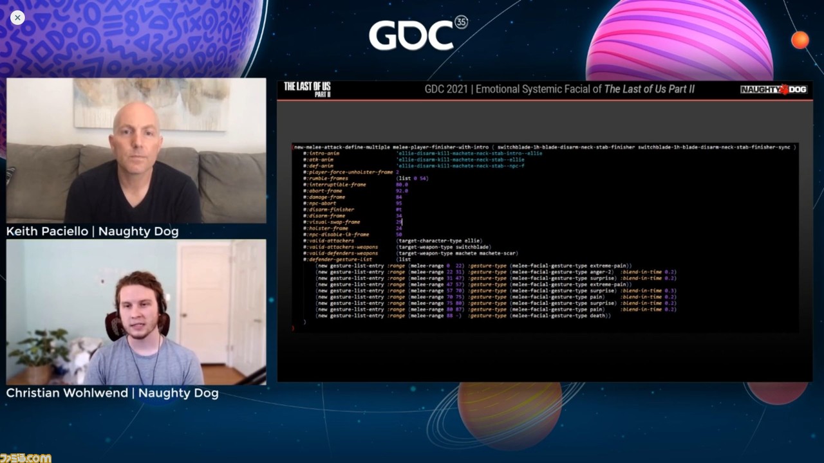Click the '#:holster-frame' parameter
Screen dimensions: 824x463
pyautogui.click(x=326, y=228)
